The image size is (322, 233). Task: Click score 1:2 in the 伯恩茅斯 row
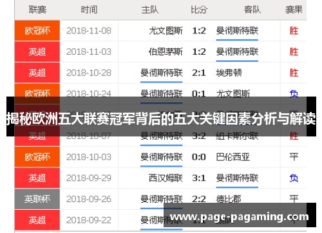199,51
